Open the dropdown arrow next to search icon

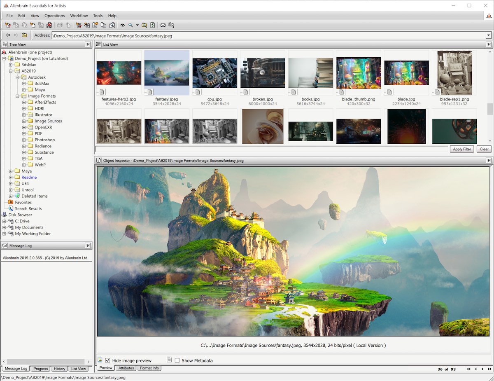click(137, 25)
